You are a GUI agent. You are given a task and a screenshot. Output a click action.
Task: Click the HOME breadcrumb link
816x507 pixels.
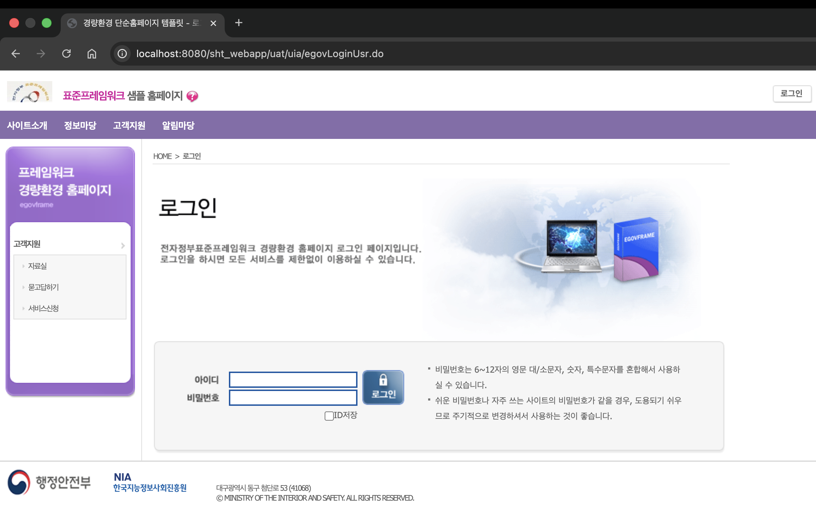[162, 156]
